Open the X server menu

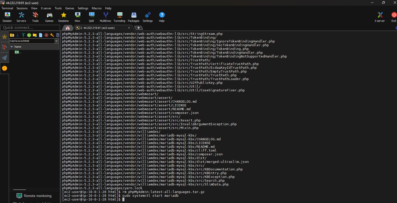point(46,8)
